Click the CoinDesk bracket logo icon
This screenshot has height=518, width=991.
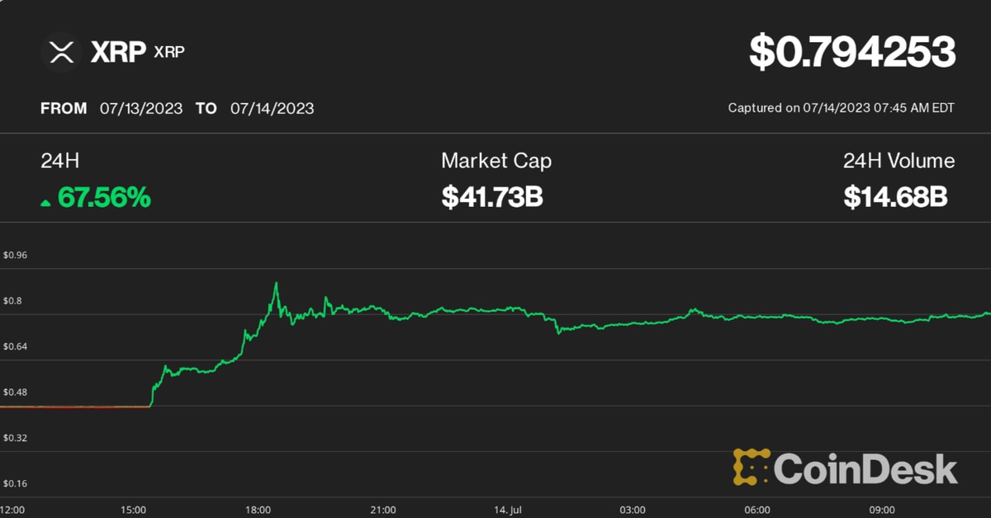(751, 467)
